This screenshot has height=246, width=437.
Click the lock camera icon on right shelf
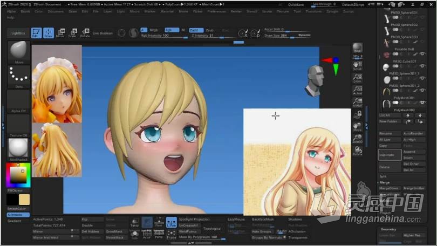[x=358, y=114]
